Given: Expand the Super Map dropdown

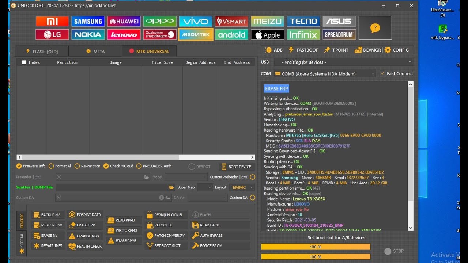Looking at the screenshot, I should click(205, 187).
